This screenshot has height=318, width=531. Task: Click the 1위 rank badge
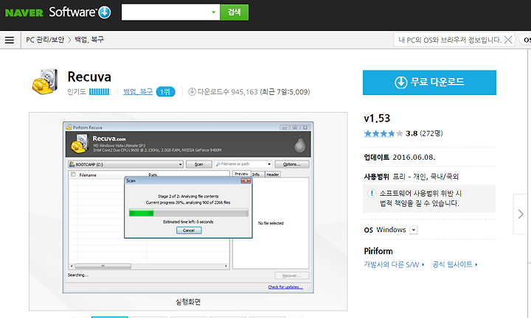[166, 91]
